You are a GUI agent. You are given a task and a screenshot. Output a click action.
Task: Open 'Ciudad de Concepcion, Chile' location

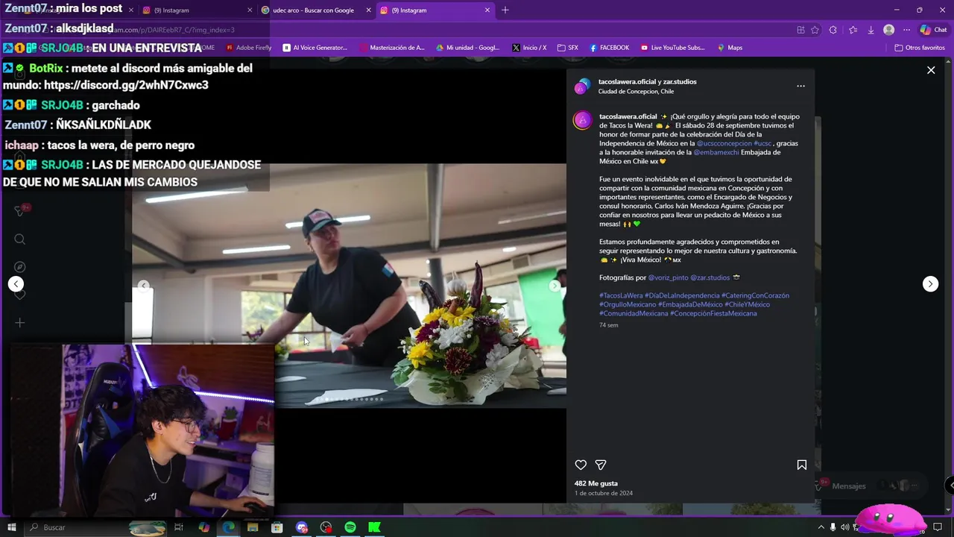tap(636, 91)
